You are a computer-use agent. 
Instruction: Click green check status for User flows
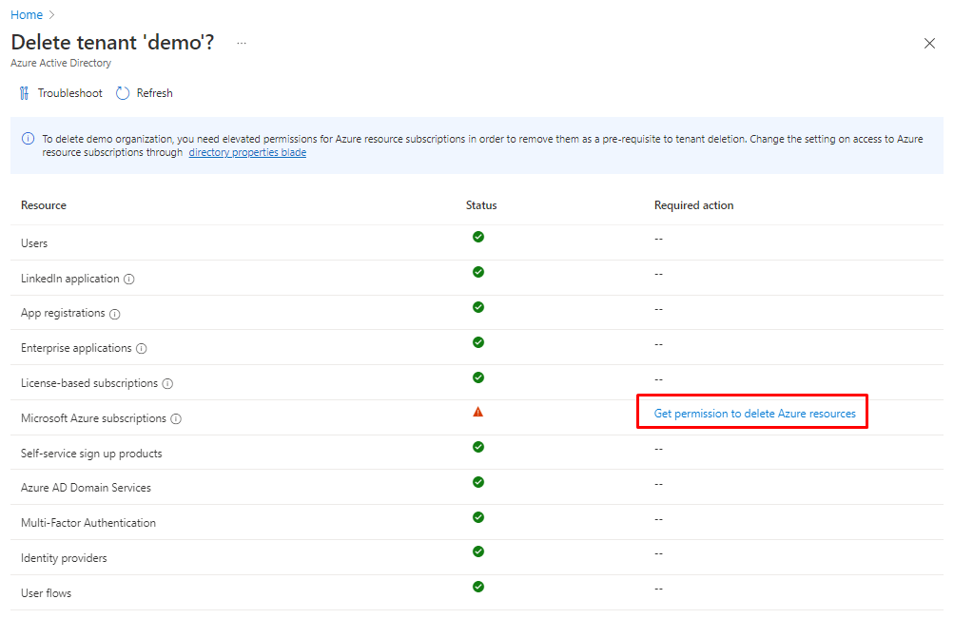click(478, 587)
